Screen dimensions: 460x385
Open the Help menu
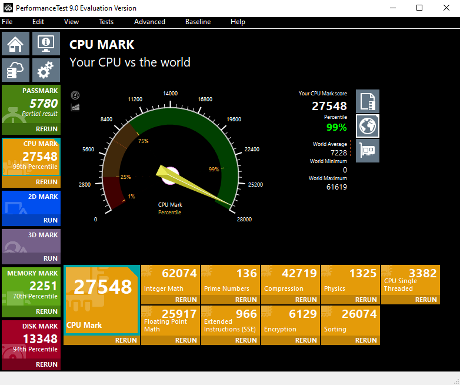click(x=238, y=22)
